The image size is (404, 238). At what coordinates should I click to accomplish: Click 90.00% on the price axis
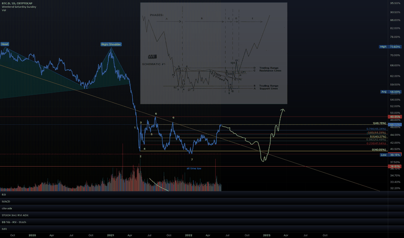(395, 12)
